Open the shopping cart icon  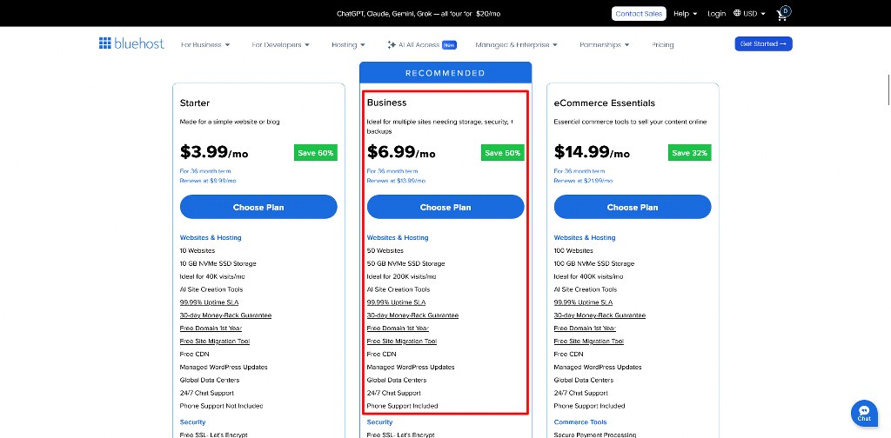coord(783,14)
